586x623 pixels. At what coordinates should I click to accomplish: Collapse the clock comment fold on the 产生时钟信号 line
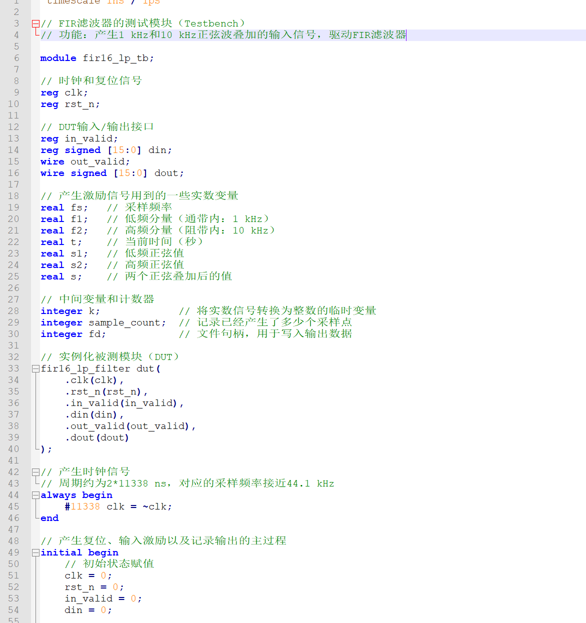(x=35, y=472)
